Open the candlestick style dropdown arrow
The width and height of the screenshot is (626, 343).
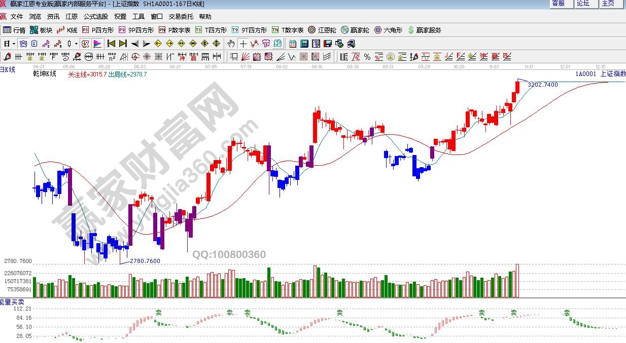pos(76,44)
